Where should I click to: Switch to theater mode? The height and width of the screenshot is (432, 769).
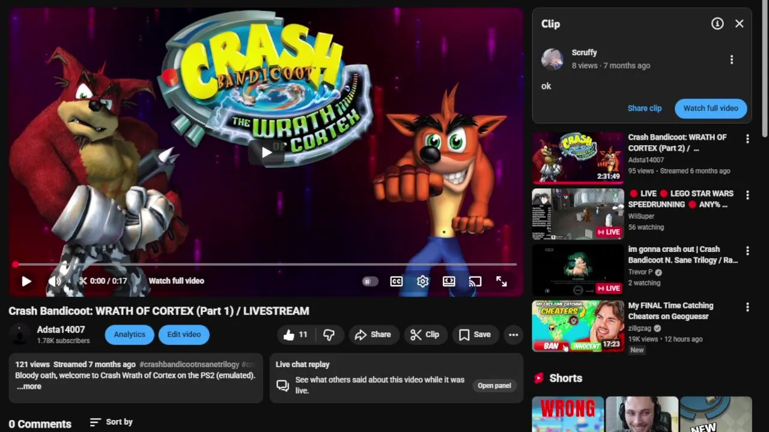click(449, 281)
